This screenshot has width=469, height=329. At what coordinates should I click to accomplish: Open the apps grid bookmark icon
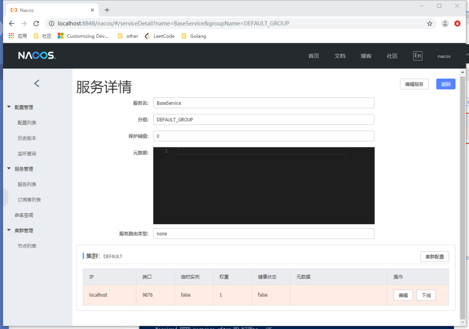click(11, 36)
